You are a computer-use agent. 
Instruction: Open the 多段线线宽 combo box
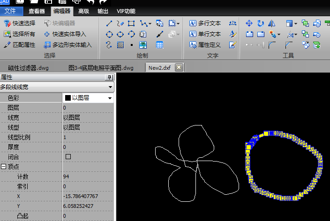tap(57, 87)
